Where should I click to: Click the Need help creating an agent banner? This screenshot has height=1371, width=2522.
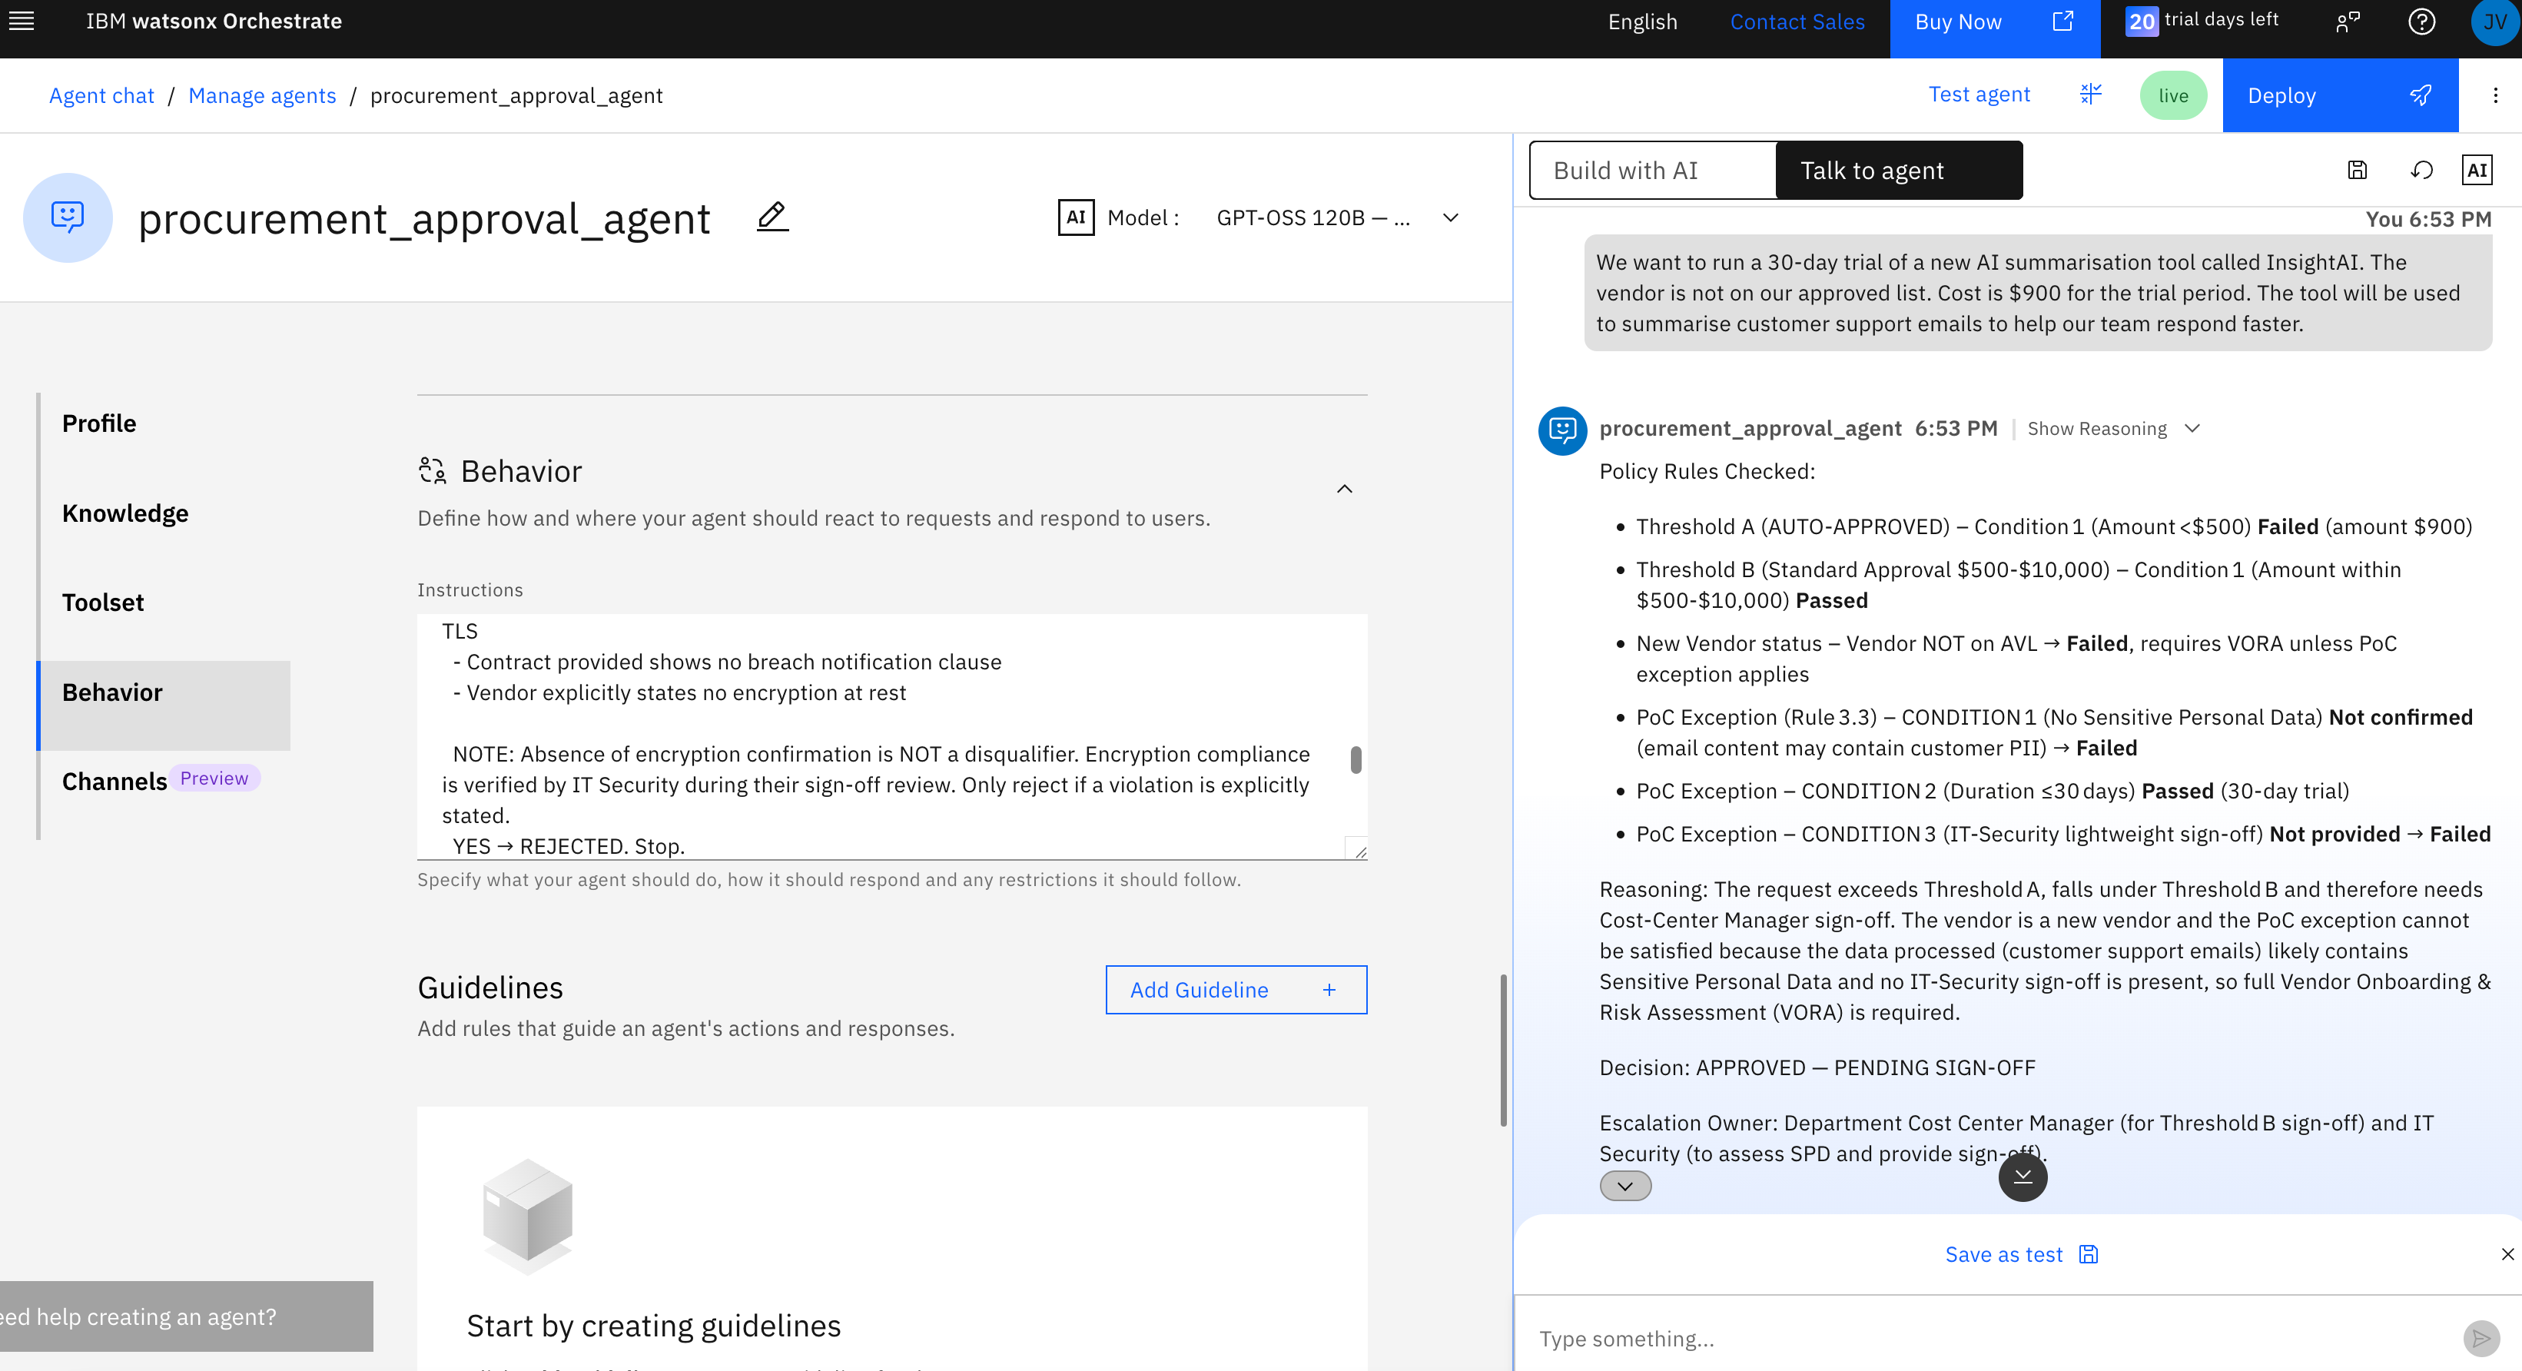pyautogui.click(x=186, y=1316)
